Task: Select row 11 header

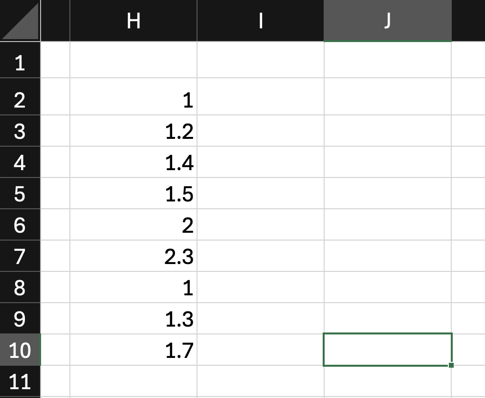Action: coord(20,381)
